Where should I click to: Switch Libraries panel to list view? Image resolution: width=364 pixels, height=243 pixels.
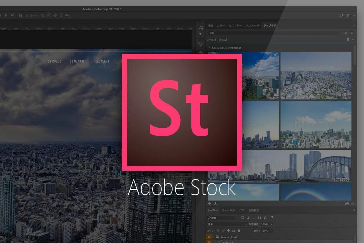(x=352, y=33)
